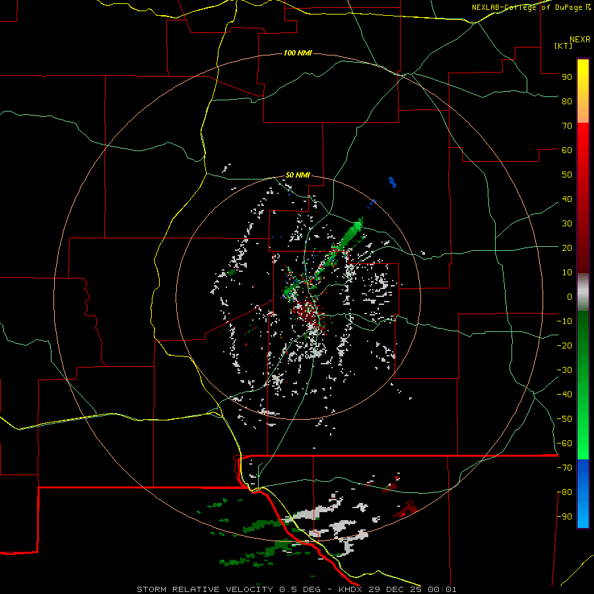The height and width of the screenshot is (594, 594).
Task: Pick the yellow segment of the velocity color bar
Action: pos(583,91)
